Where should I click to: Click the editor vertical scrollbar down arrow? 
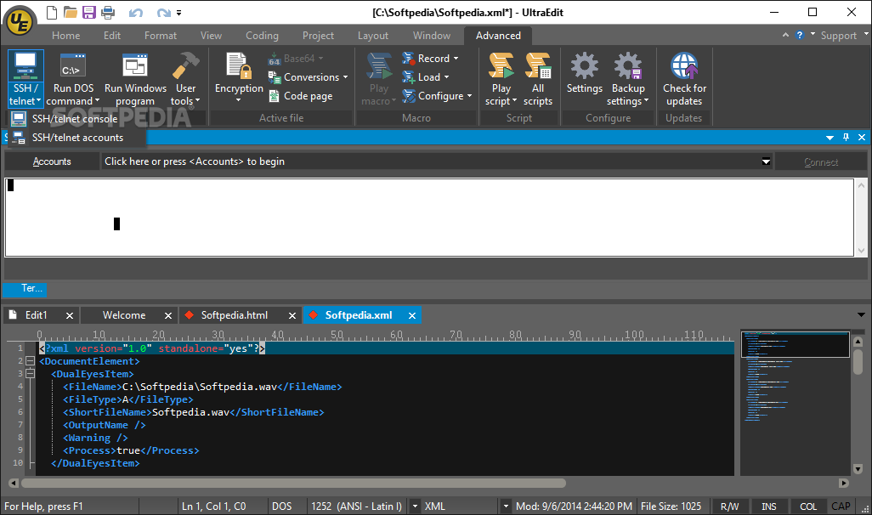pyautogui.click(x=858, y=469)
